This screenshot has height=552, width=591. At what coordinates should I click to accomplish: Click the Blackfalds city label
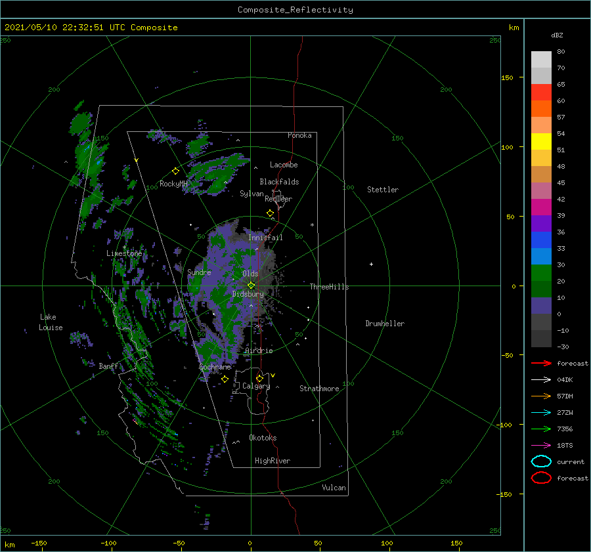279,182
